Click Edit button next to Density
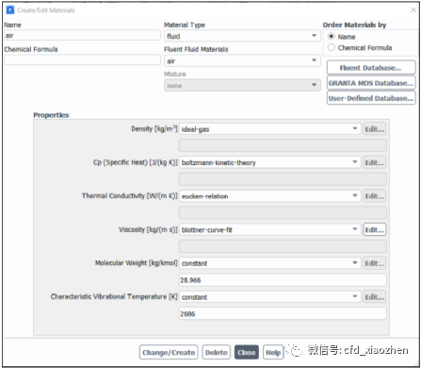The image size is (421, 368). coord(375,129)
